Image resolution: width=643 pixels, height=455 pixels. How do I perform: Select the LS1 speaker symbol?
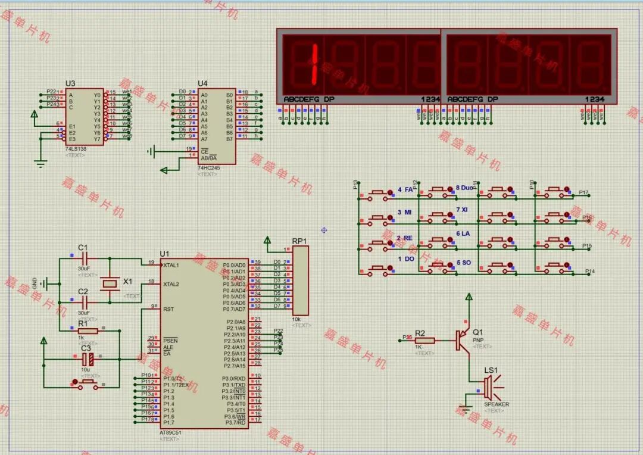tap(493, 387)
